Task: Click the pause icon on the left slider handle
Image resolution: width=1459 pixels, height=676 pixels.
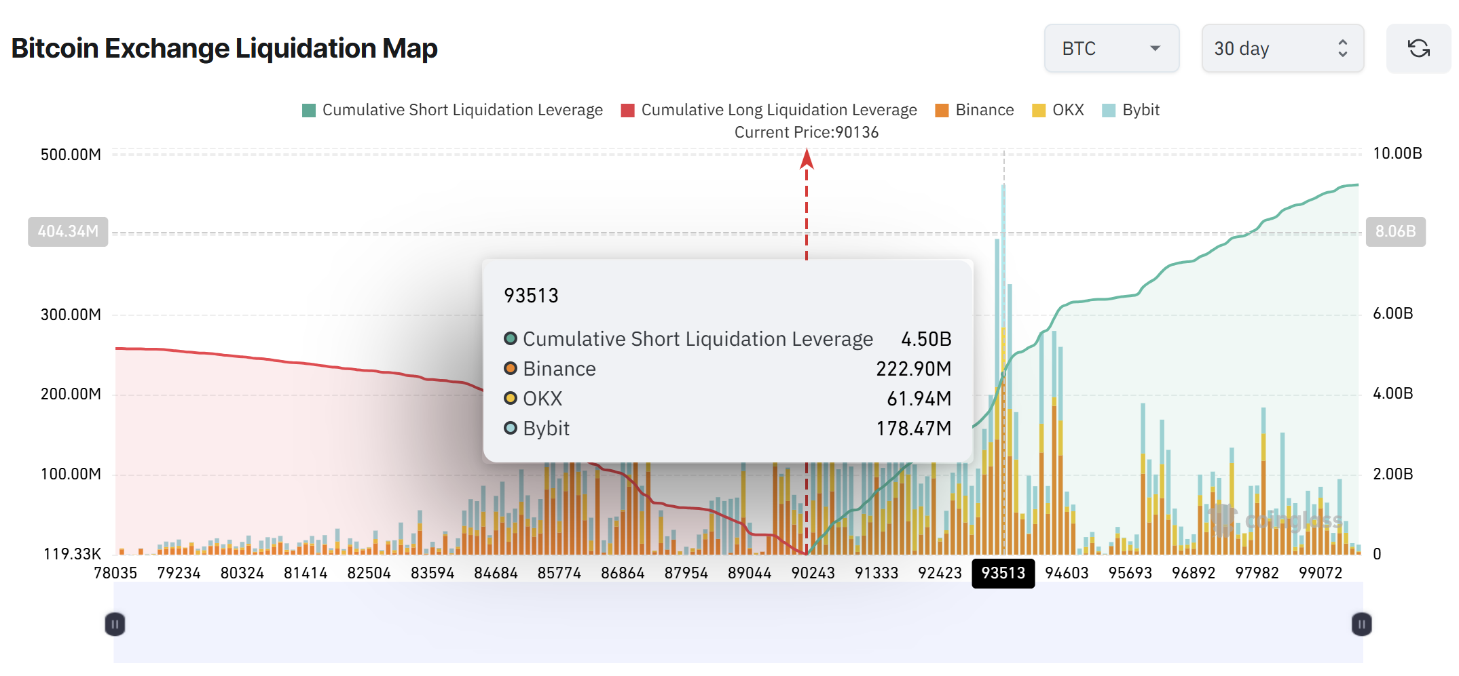Action: coord(115,624)
